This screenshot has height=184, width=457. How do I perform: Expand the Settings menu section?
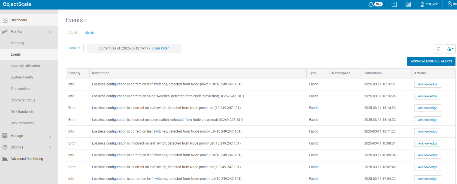tap(50, 147)
